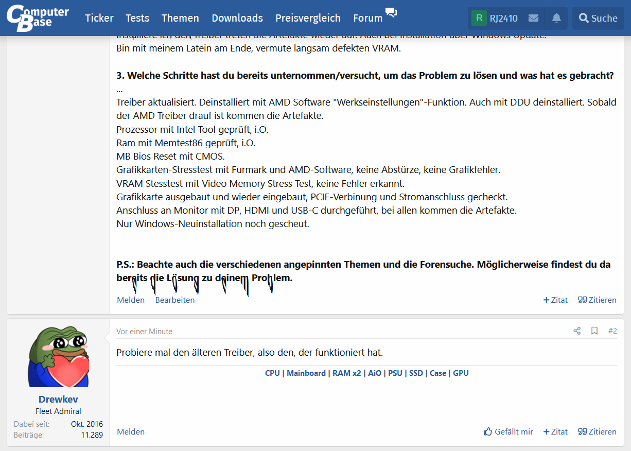The image size is (631, 451).
Task: Click the share icon on post #2
Action: pyautogui.click(x=577, y=331)
